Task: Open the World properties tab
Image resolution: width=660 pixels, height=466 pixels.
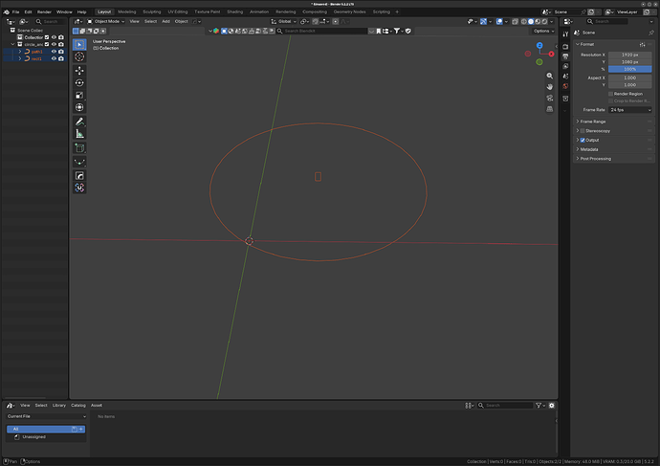Action: click(565, 86)
